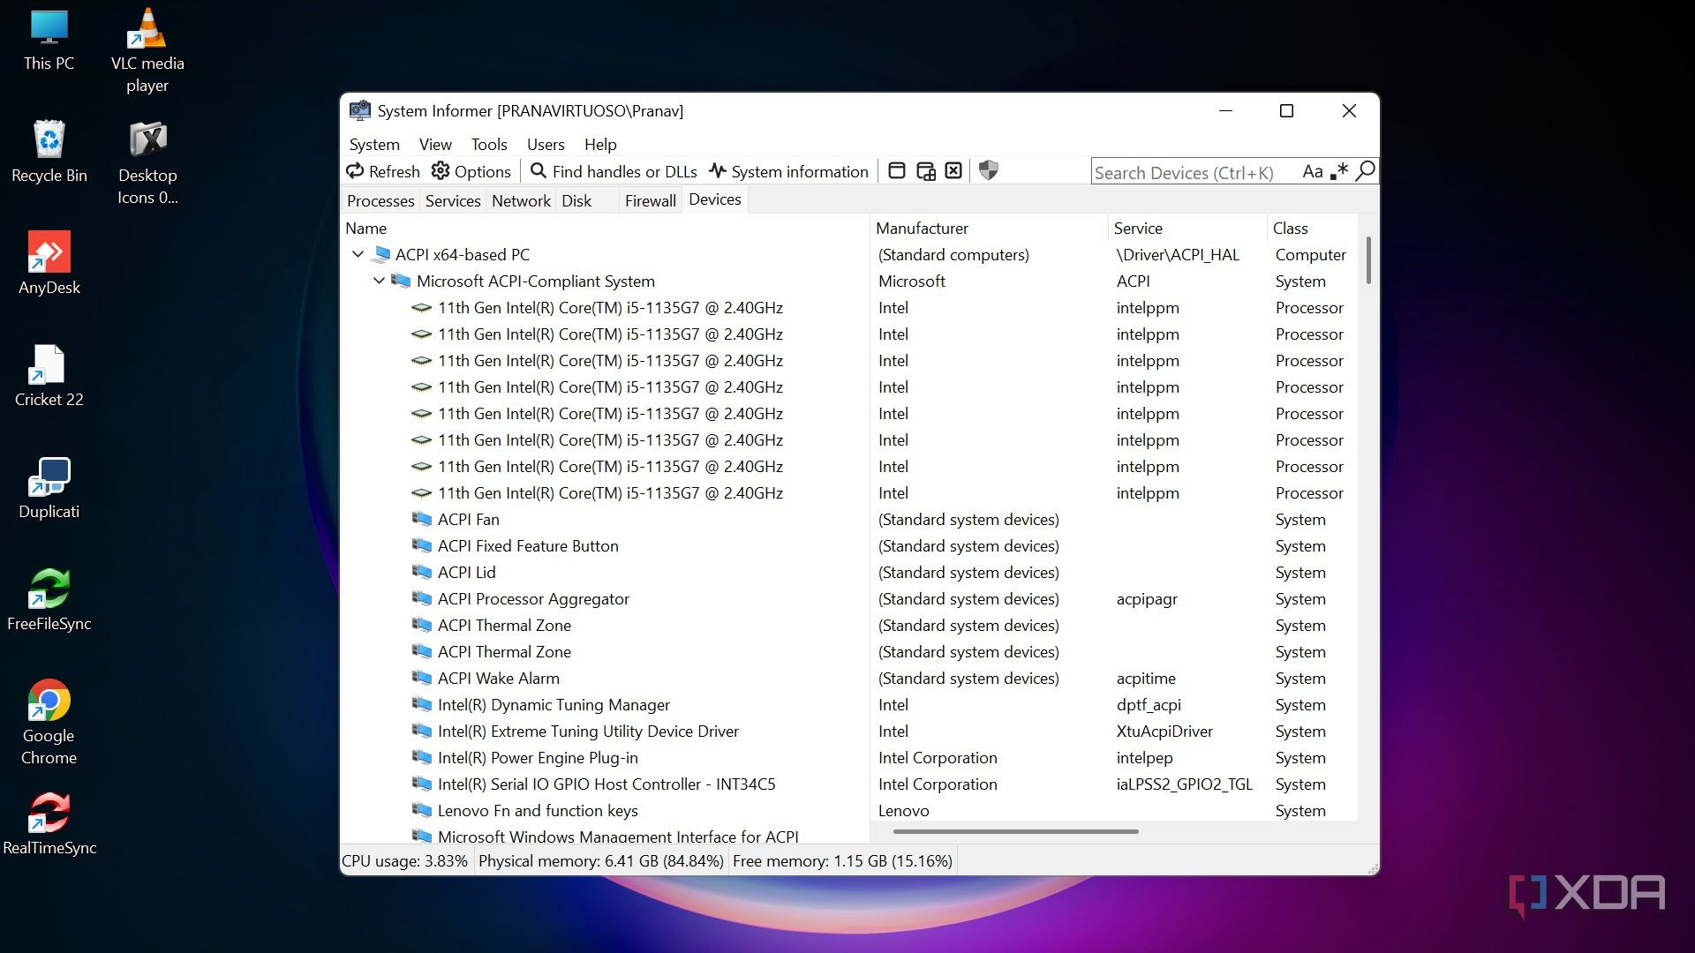
Task: Collapse the ACPI x64-based PC node
Action: [x=358, y=254]
